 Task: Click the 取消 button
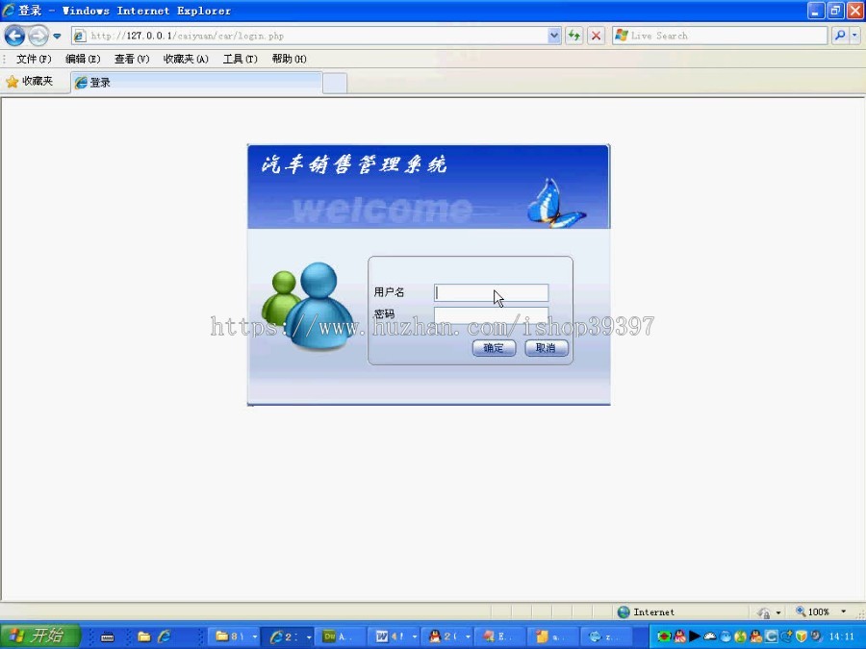(x=547, y=348)
